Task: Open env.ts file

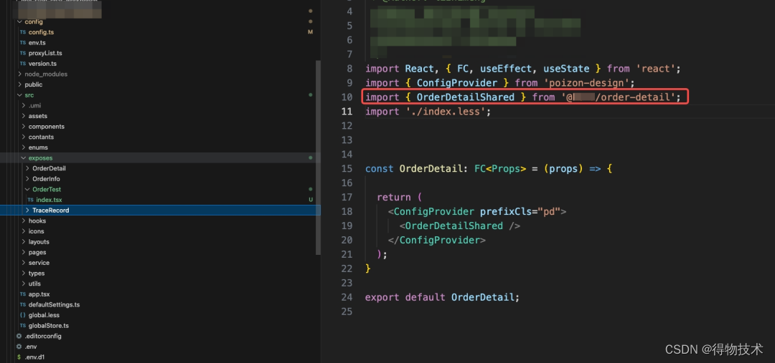Action: [x=37, y=43]
